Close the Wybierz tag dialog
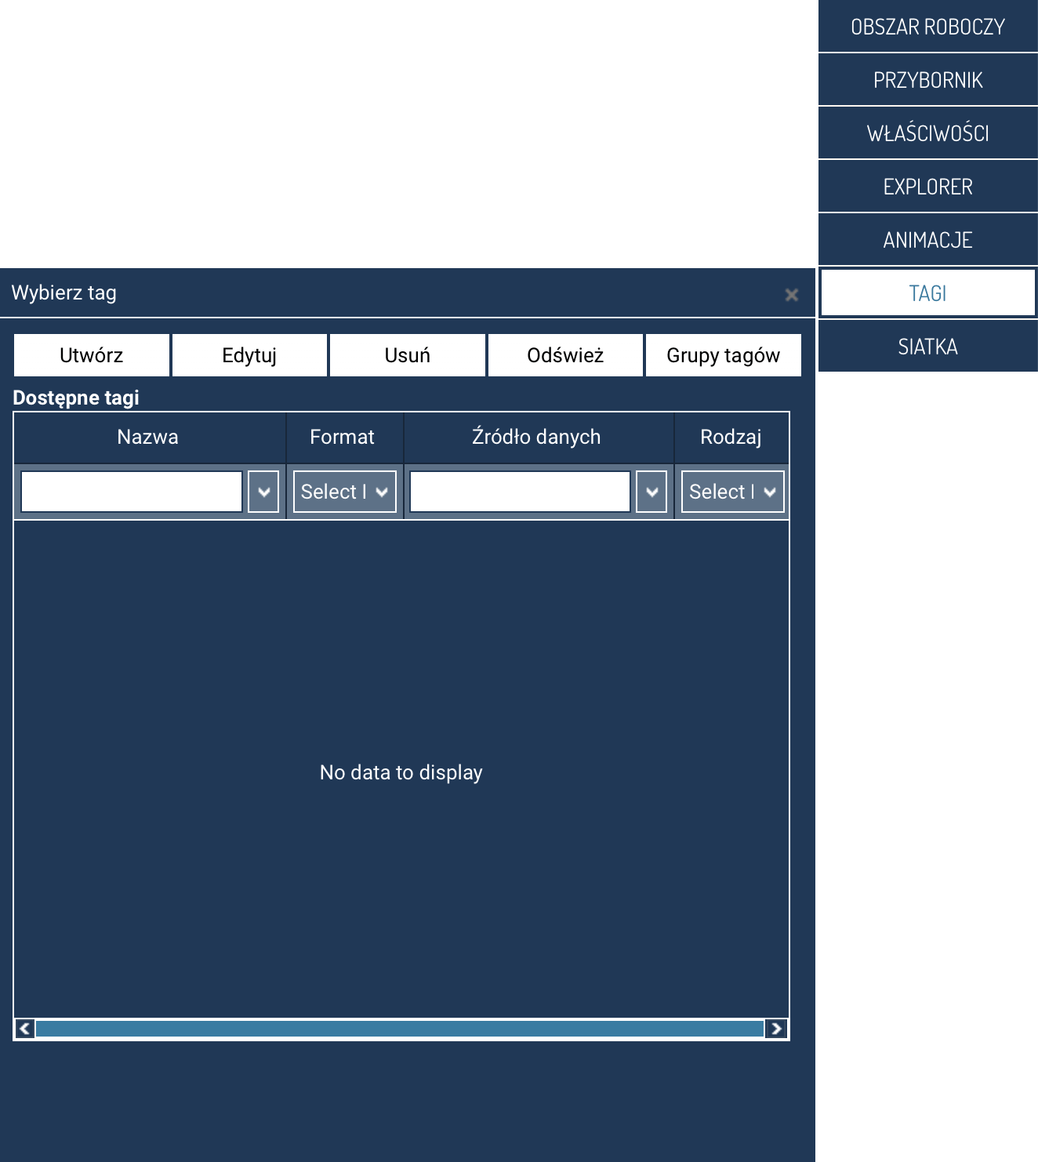 tap(791, 295)
